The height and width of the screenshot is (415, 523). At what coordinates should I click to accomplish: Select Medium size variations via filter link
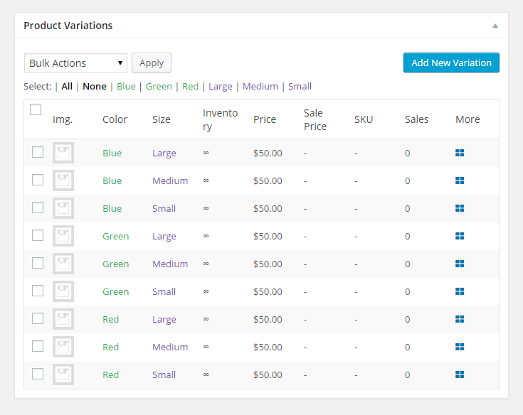point(260,87)
